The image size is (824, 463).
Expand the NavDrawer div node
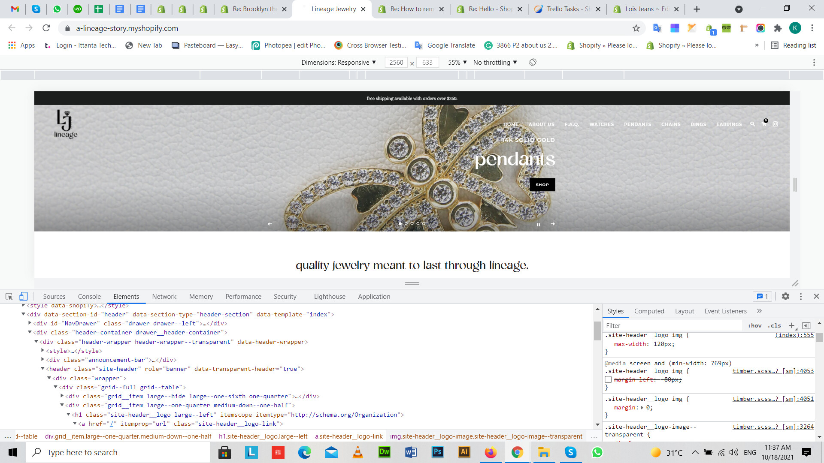click(x=30, y=323)
